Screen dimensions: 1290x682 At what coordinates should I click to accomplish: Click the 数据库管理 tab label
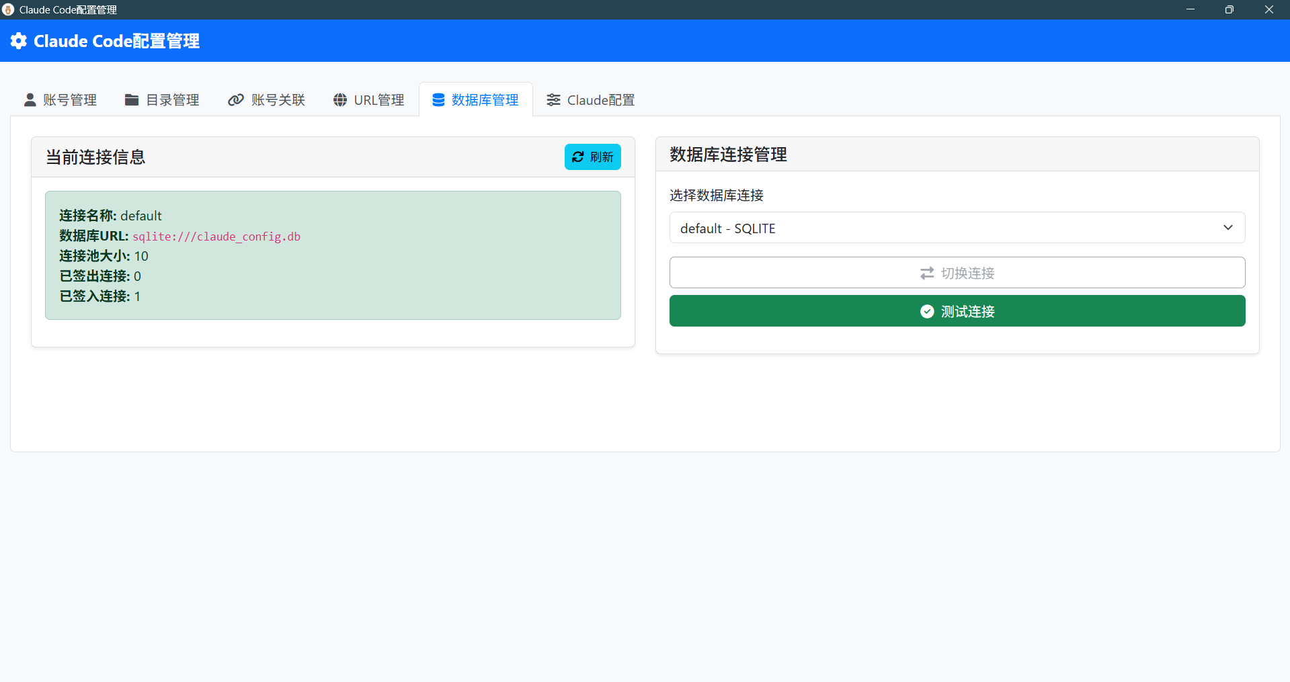click(485, 100)
